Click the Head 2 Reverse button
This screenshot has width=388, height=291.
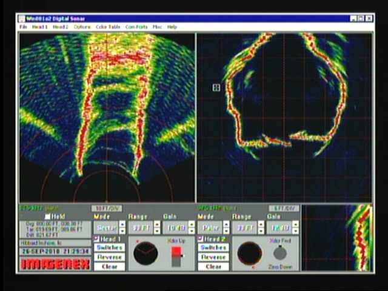coord(213,257)
